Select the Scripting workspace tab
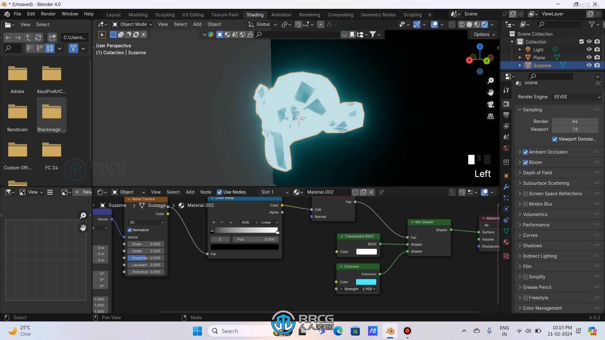This screenshot has width=605, height=340. tap(412, 14)
